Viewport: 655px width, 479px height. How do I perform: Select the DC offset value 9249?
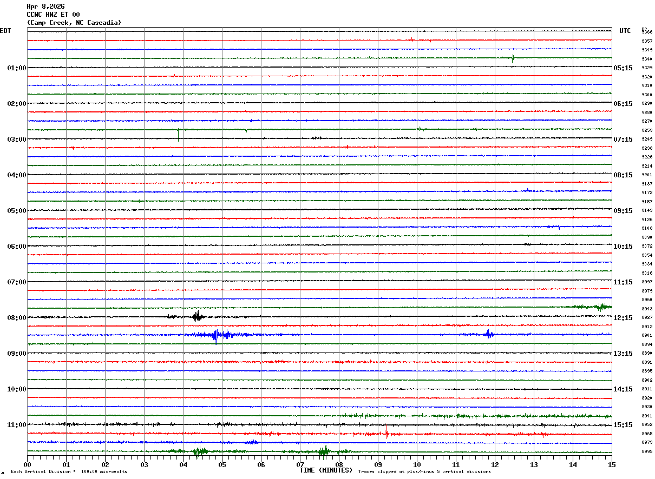(647, 139)
